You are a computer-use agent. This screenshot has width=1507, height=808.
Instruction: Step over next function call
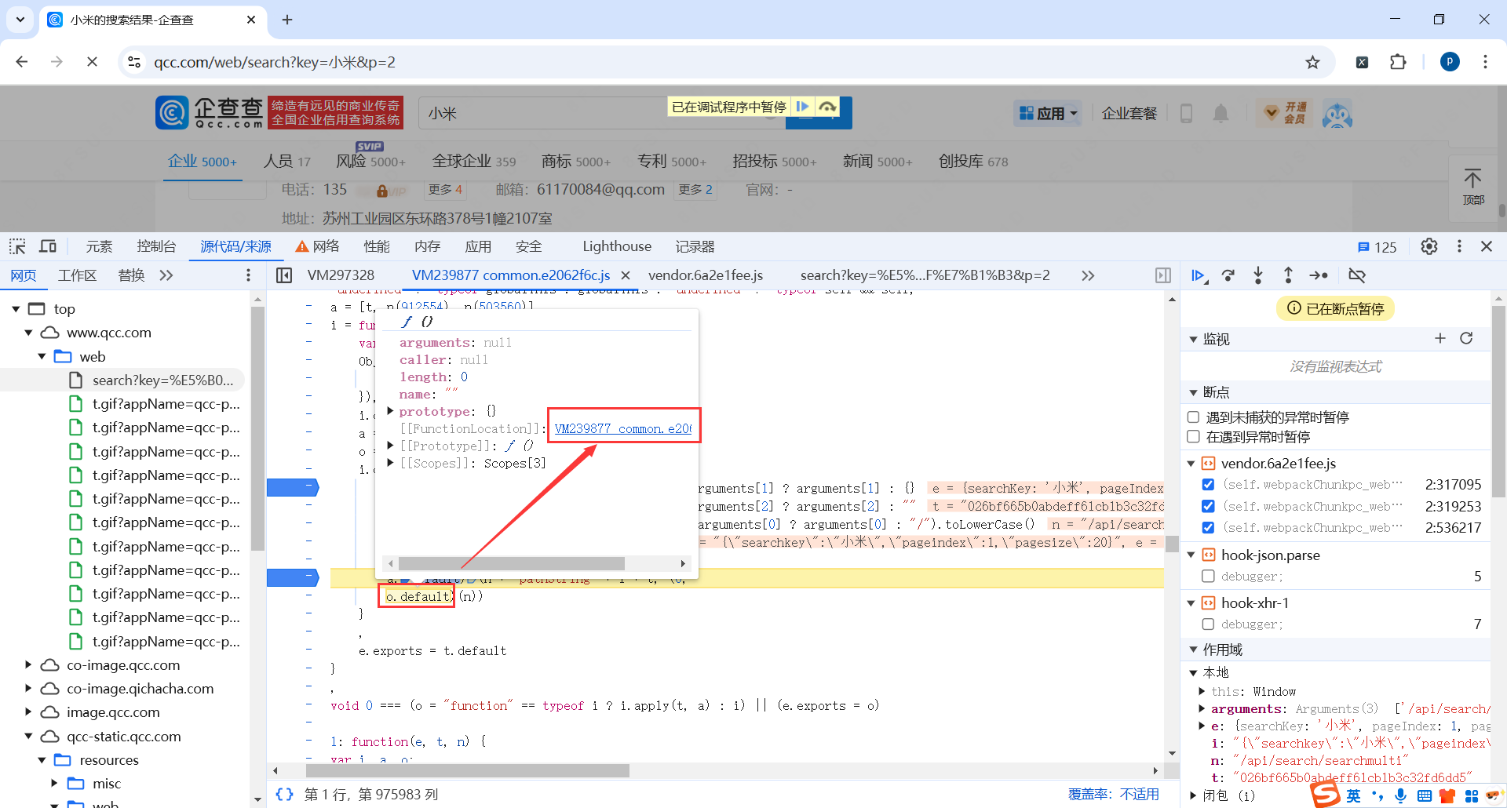pyautogui.click(x=1228, y=275)
